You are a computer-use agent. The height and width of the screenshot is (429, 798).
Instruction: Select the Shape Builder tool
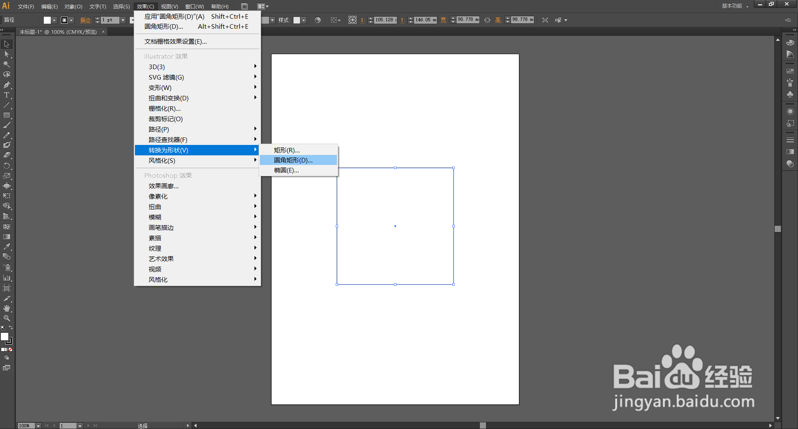(7, 206)
